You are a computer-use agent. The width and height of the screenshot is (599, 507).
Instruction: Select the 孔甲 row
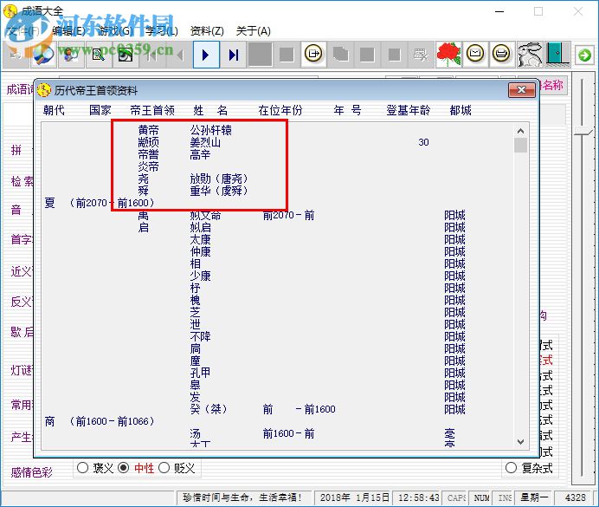coord(200,373)
